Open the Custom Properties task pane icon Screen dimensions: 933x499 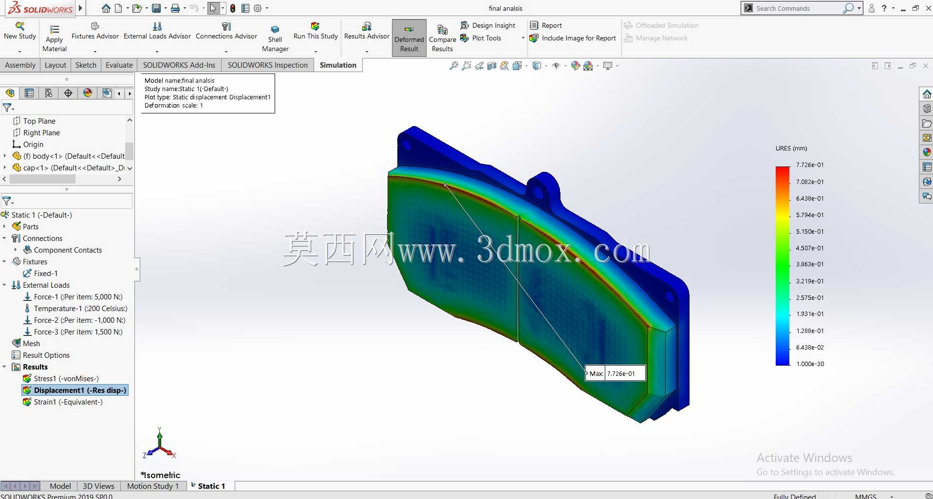927,167
